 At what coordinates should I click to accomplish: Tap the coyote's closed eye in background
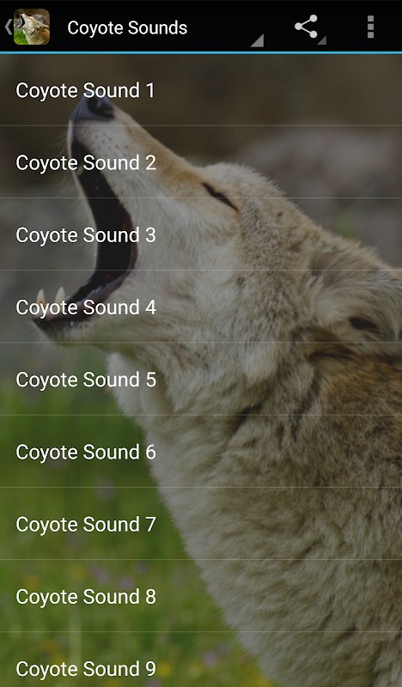pos(221,196)
